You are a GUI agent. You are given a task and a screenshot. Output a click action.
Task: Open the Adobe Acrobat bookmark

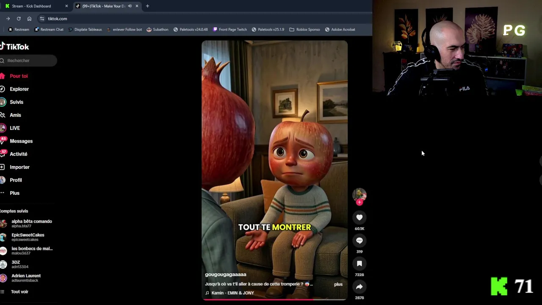(340, 29)
